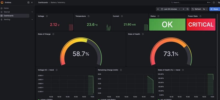Click the Temperature panel info icon
220x100 pixels.
pos(89,16)
